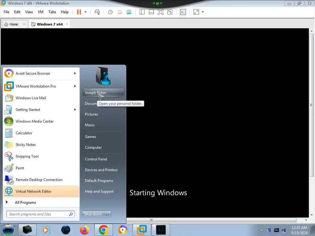The height and width of the screenshot is (236, 315).
Task: Open the shut down options arrow
Action: (x=107, y=214)
